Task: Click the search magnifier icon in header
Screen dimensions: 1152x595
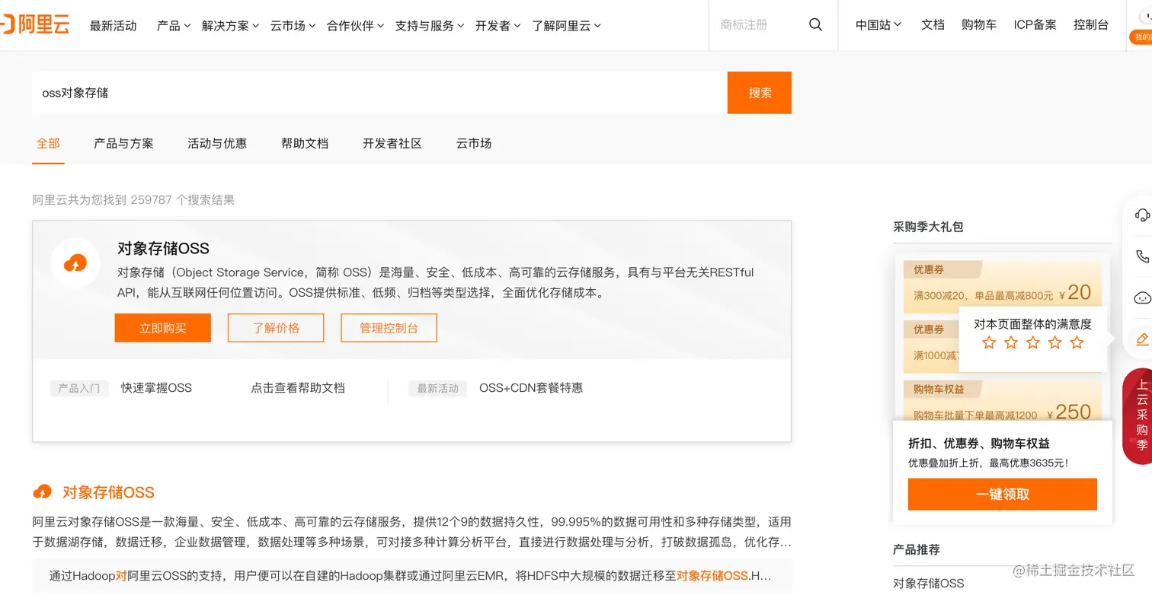Action: tap(815, 25)
